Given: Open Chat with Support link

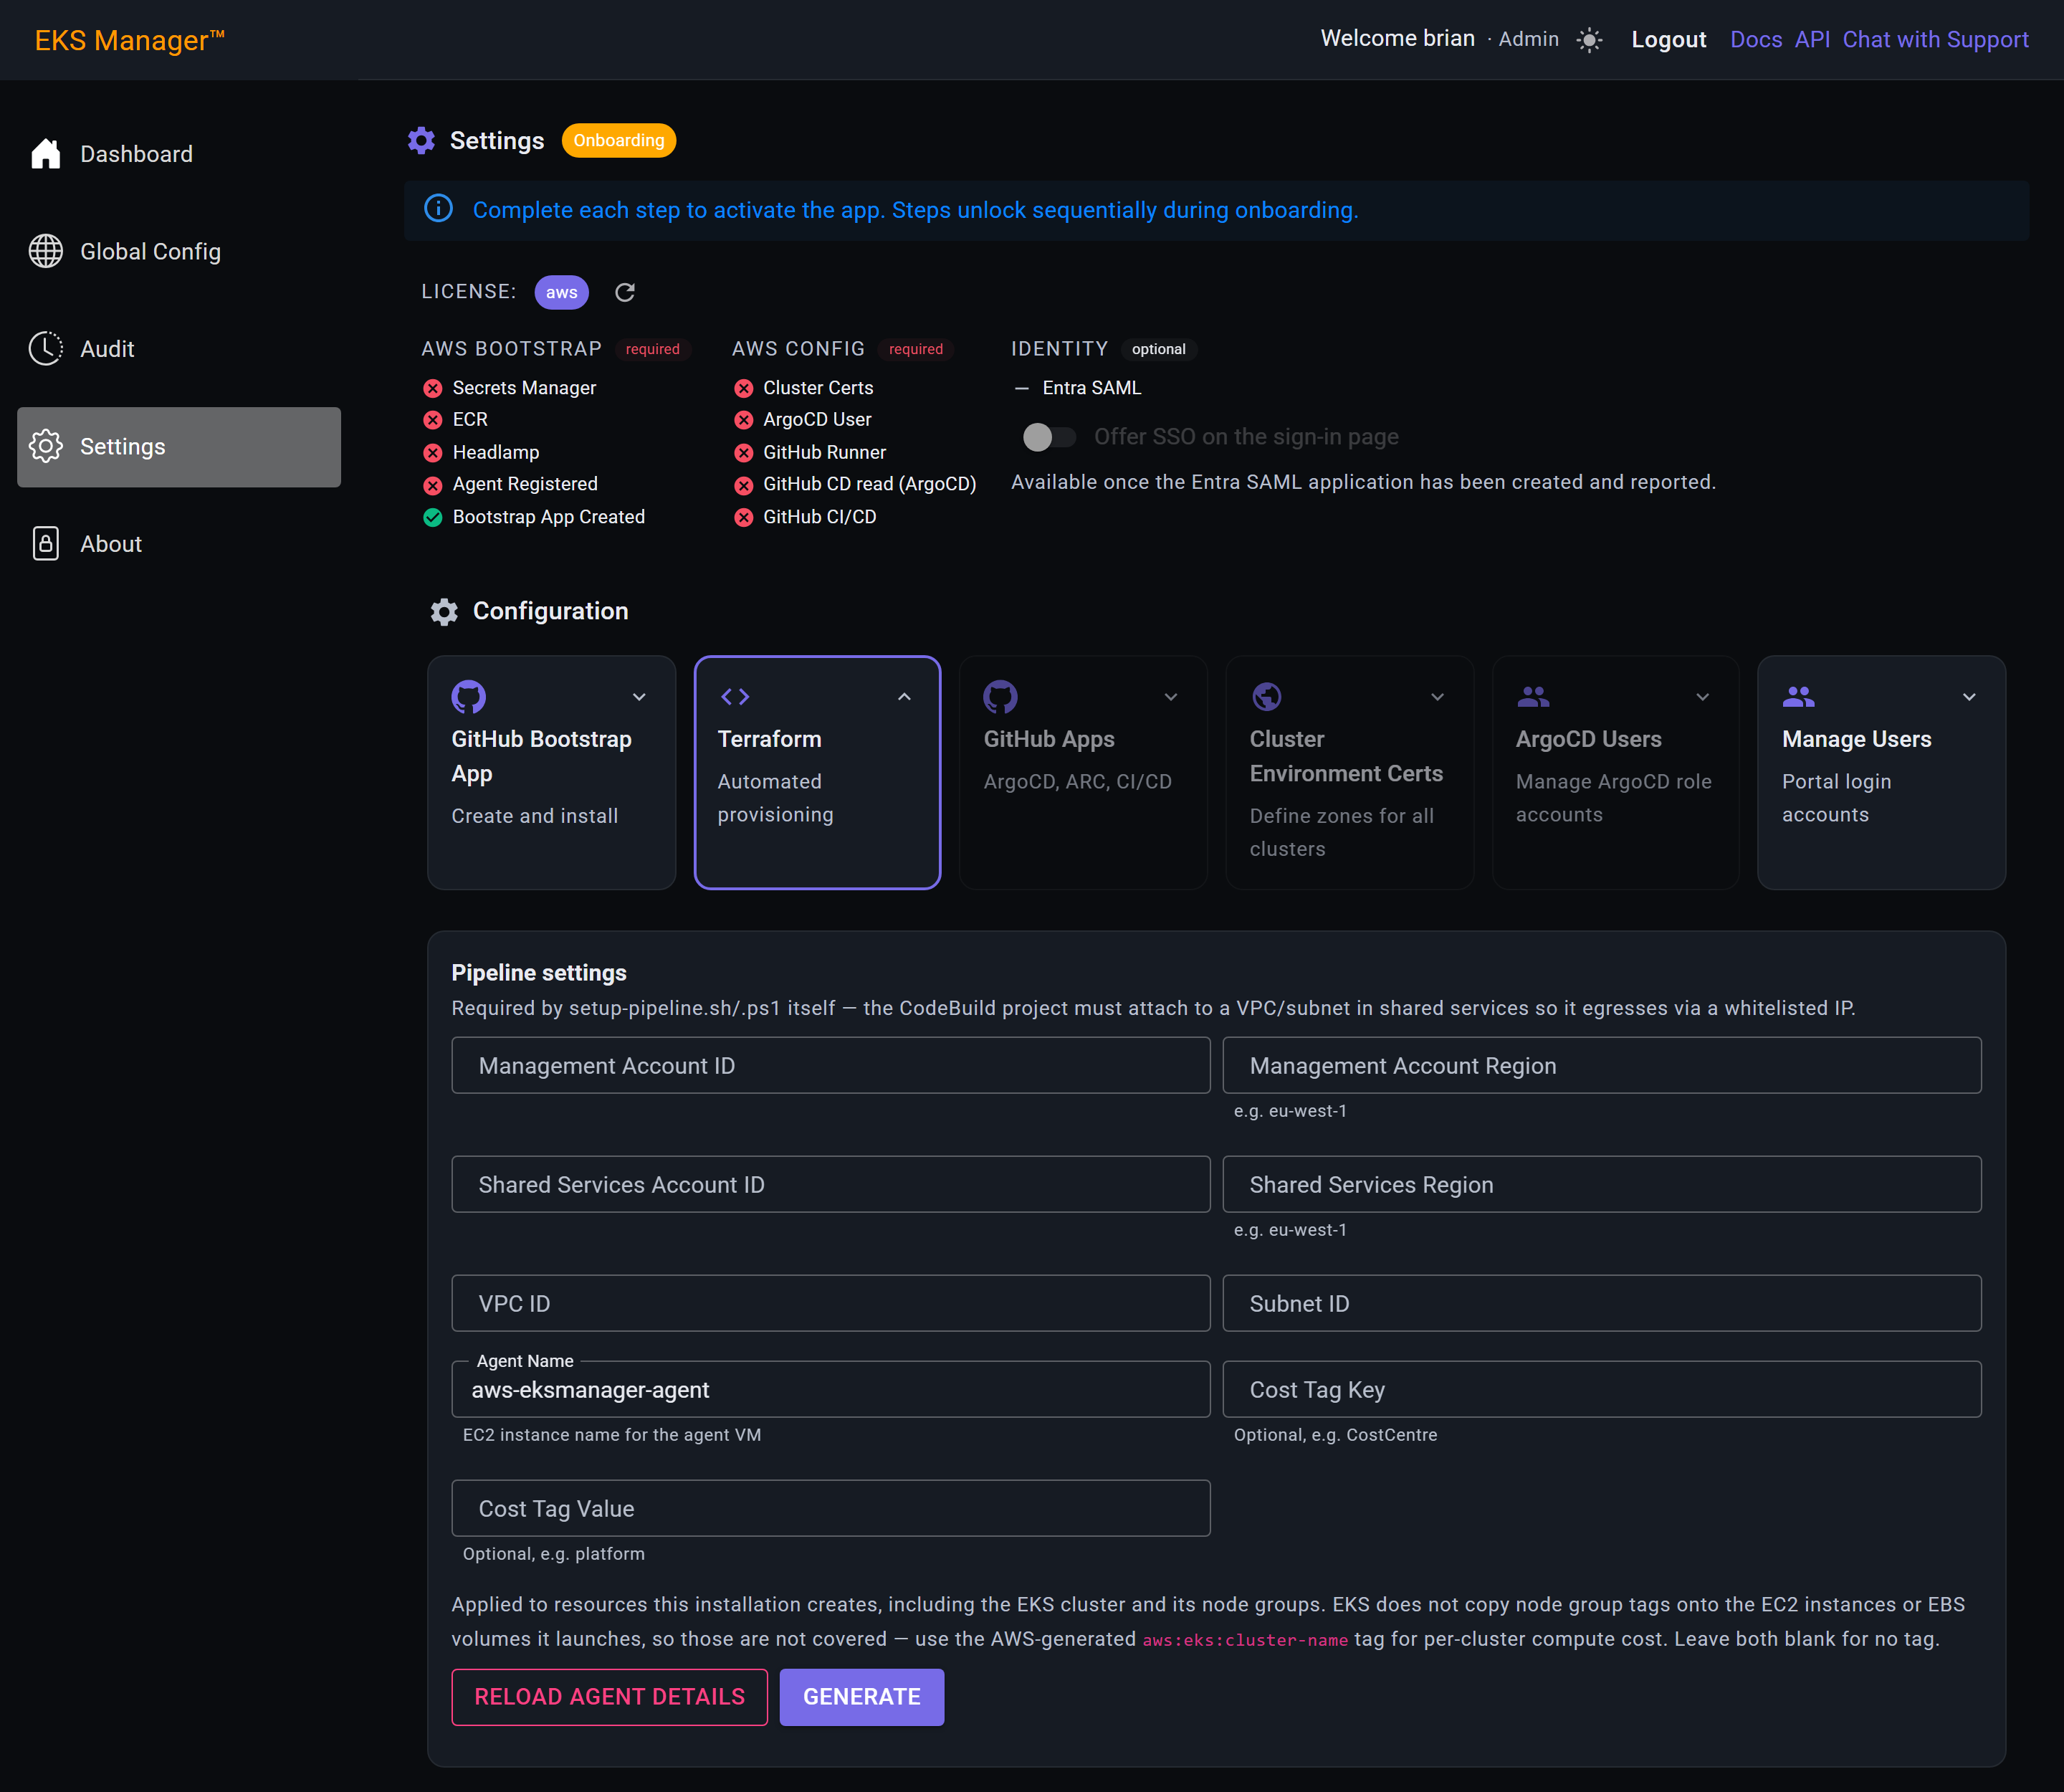Looking at the screenshot, I should tap(1935, 39).
